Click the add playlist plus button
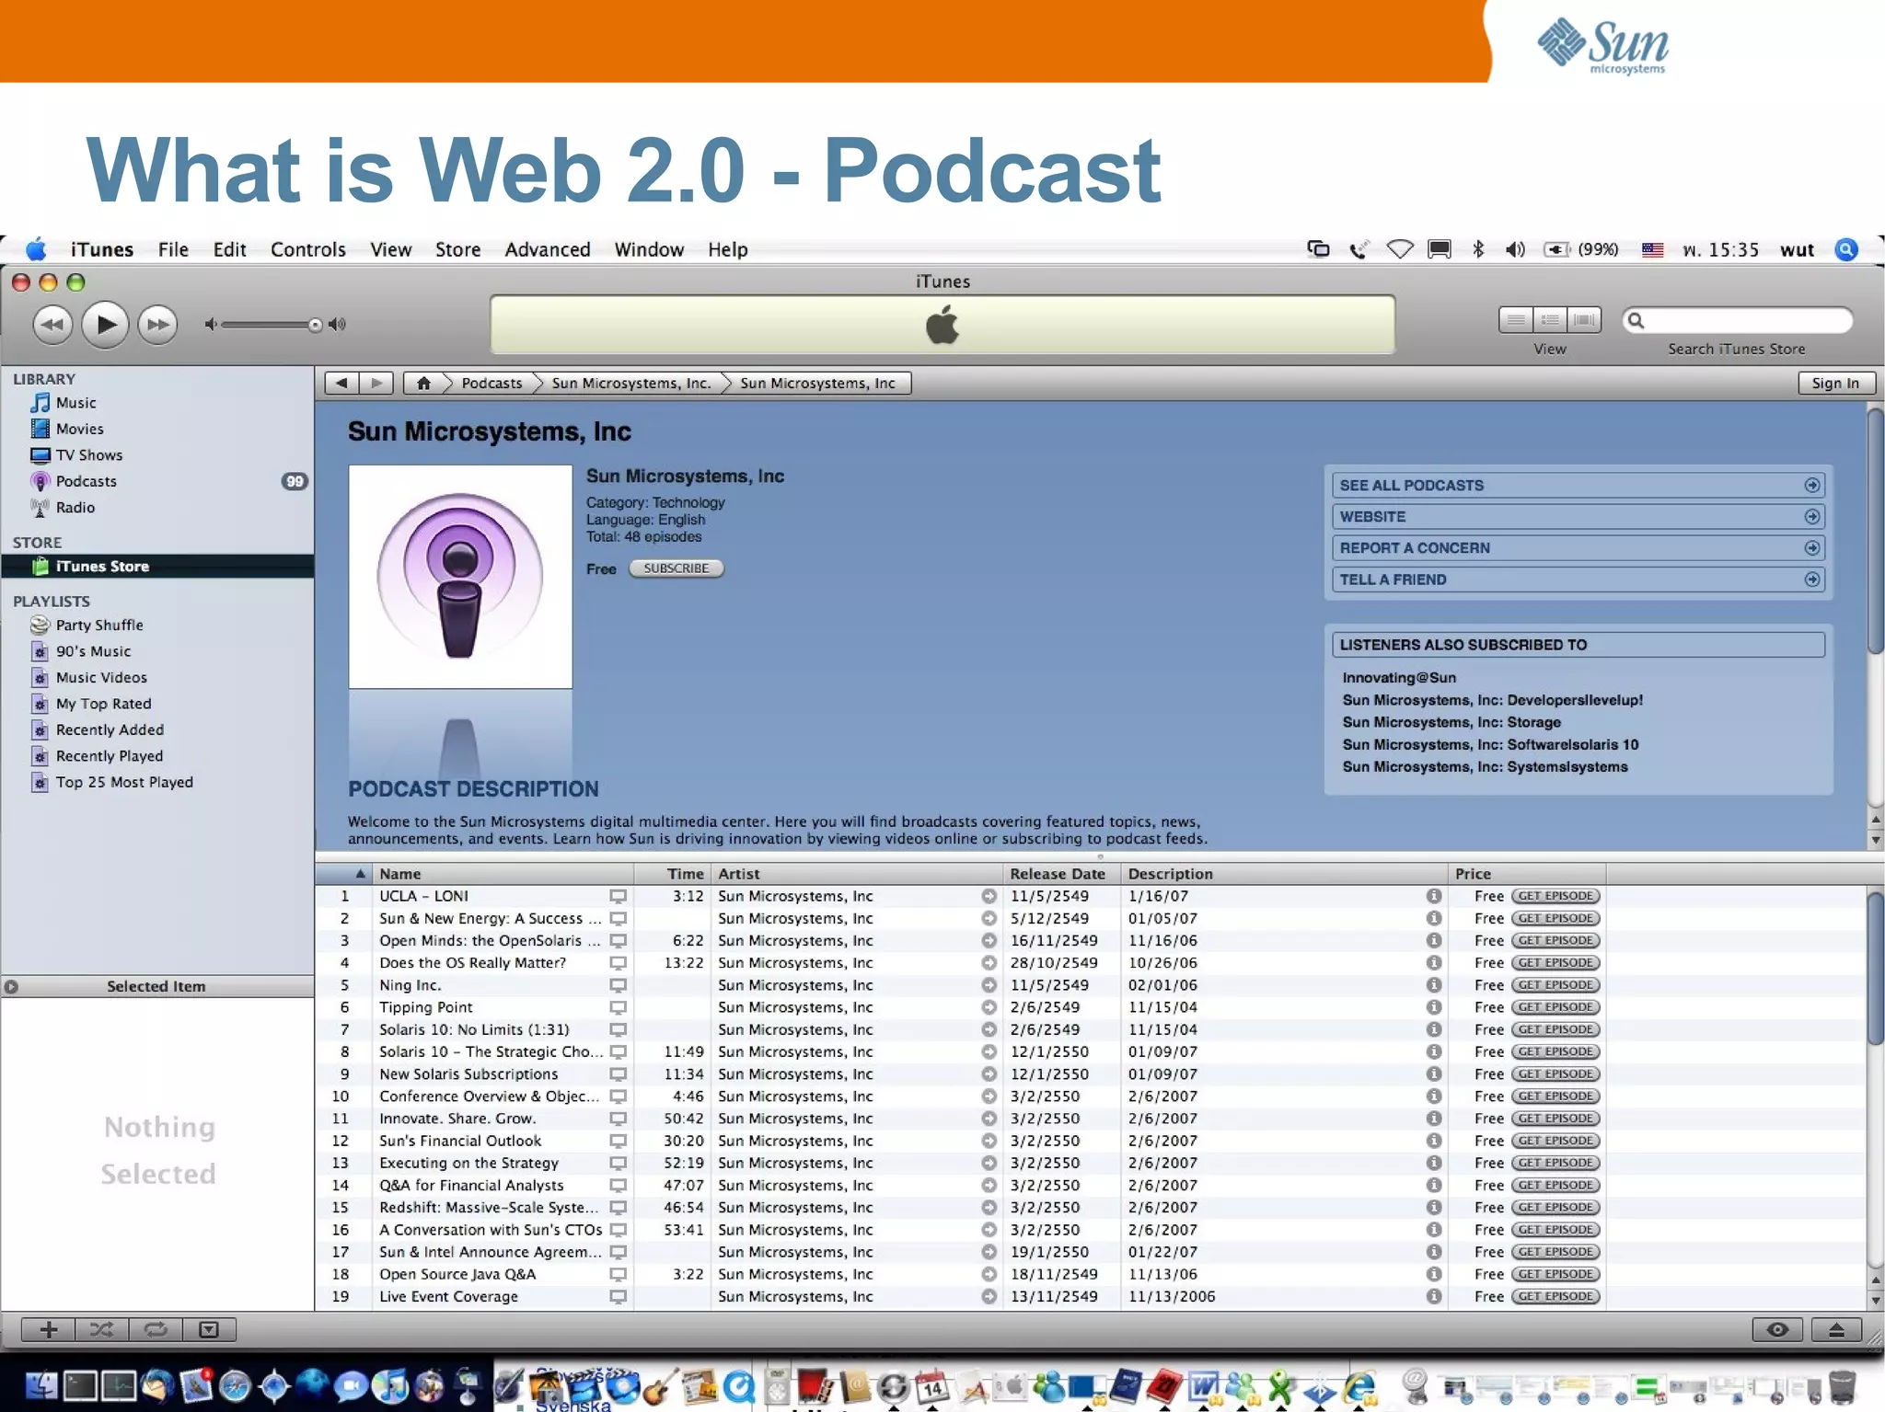The image size is (1885, 1412). click(49, 1329)
